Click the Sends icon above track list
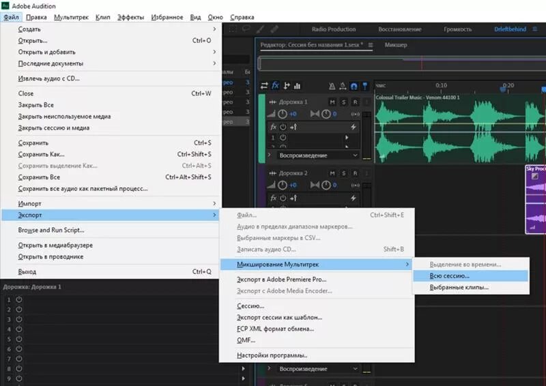Viewport: 546px width, 386px height. 287,86
